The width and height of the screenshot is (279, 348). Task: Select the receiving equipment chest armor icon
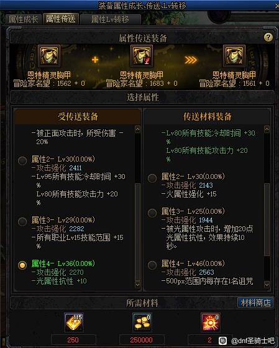click(x=49, y=56)
